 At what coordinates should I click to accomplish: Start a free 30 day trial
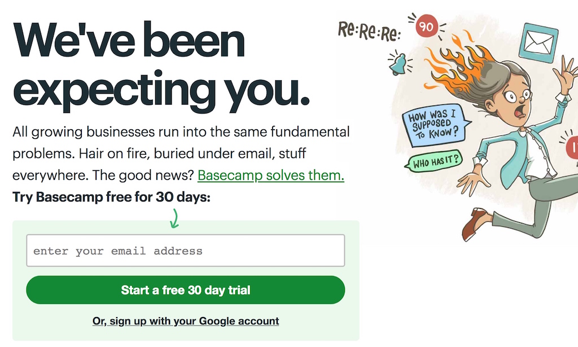tap(185, 290)
